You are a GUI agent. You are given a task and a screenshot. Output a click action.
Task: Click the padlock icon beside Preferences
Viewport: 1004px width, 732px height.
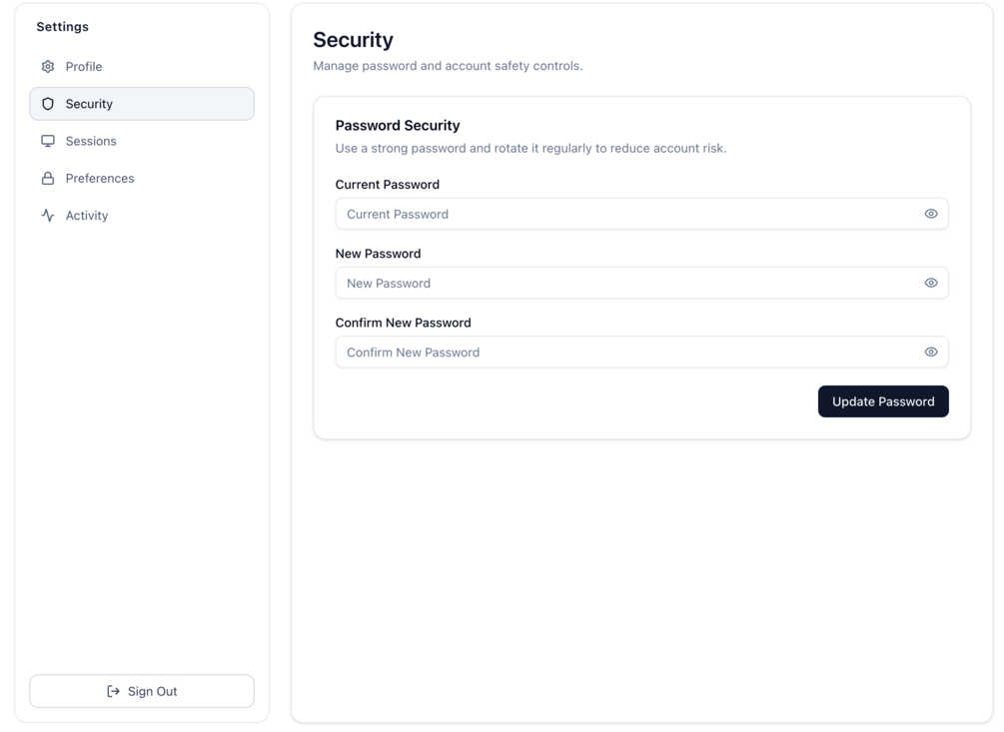point(48,178)
